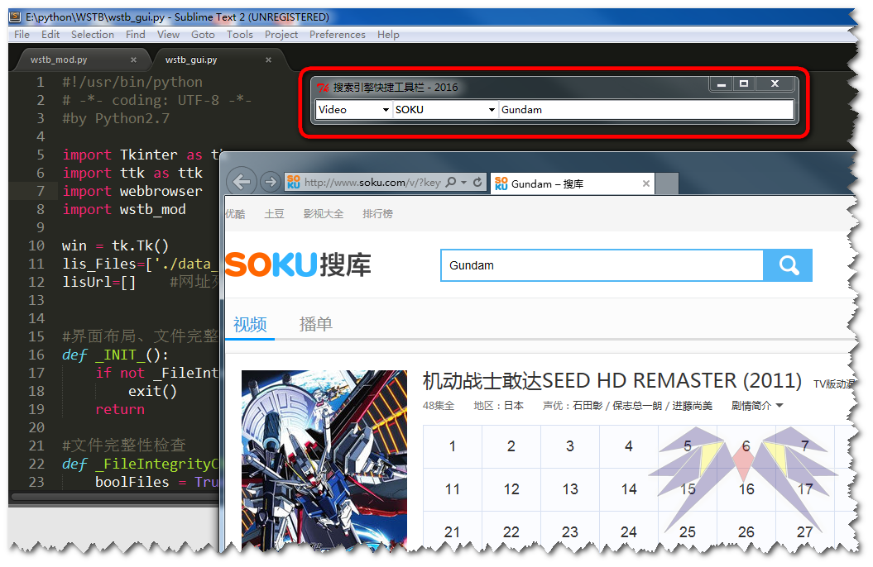Open the Help menu
This screenshot has height=567, width=873.
point(388,35)
